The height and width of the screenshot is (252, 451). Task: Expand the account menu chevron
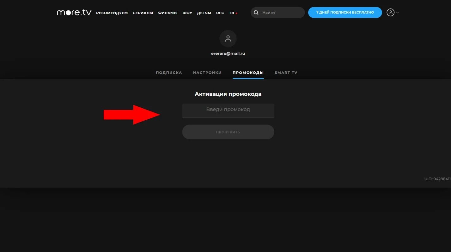coord(398,13)
